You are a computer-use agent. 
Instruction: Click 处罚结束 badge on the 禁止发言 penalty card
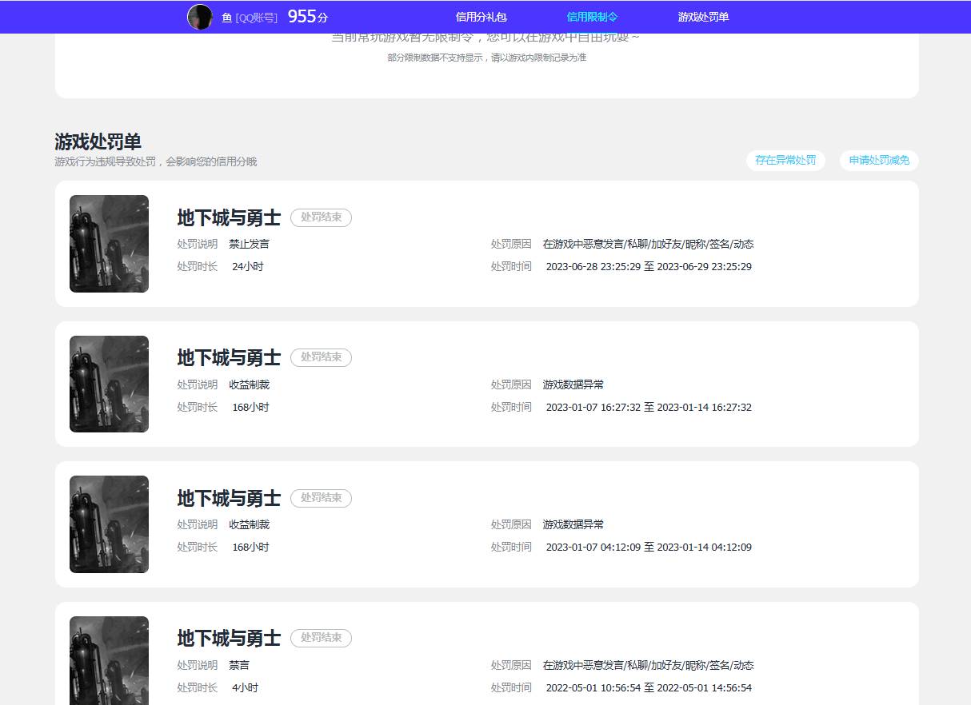pos(321,217)
